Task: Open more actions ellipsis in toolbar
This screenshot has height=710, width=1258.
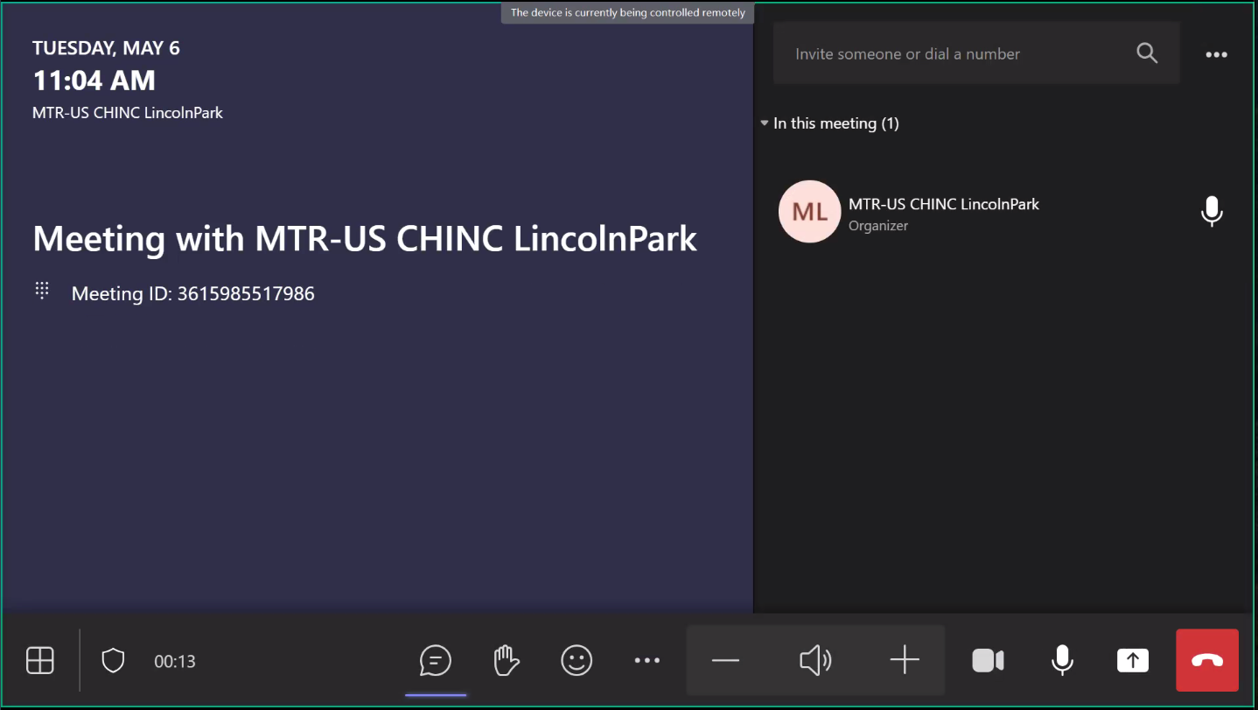Action: click(646, 660)
